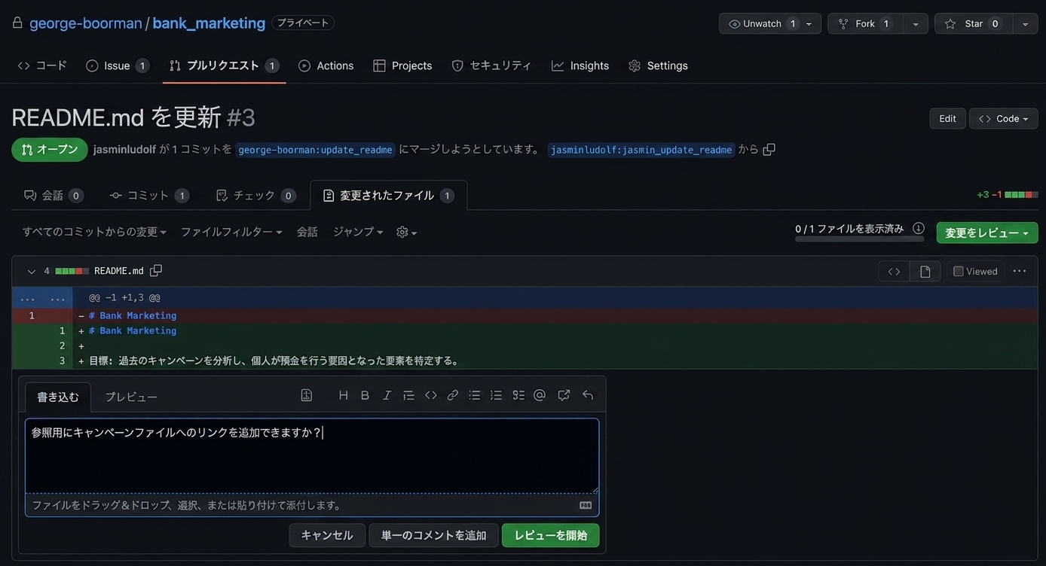Click files-viewed progress bar
The width and height of the screenshot is (1046, 566).
click(x=859, y=239)
